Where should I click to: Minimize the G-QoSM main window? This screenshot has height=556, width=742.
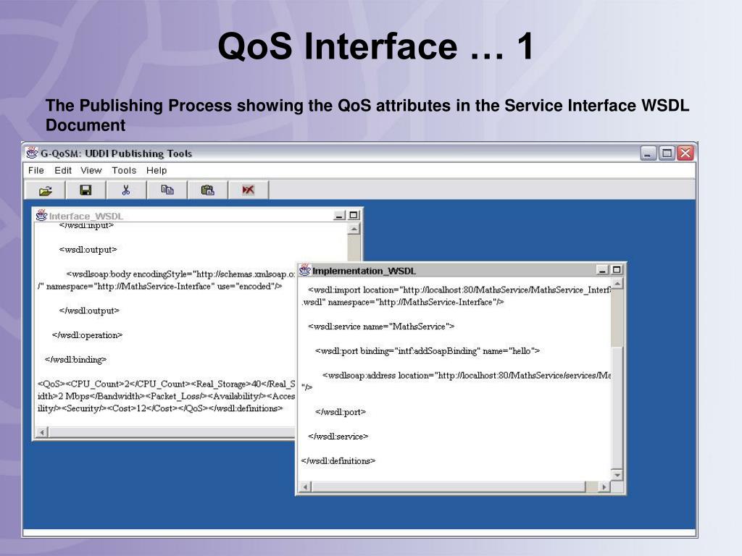(x=648, y=153)
